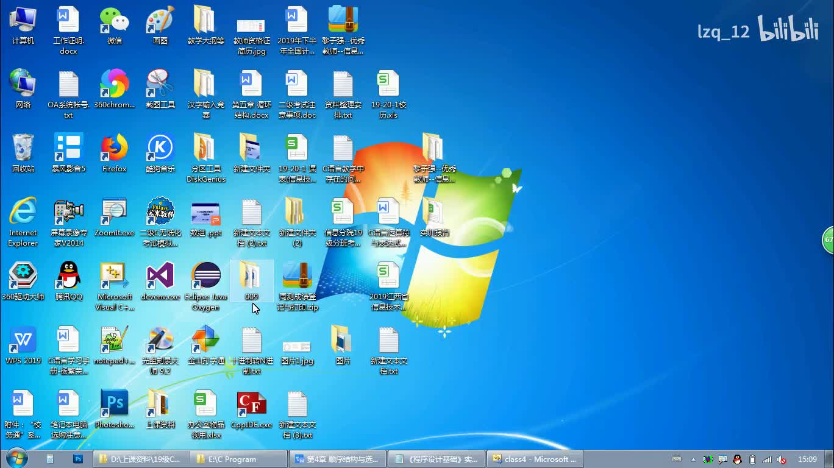Screen dimensions: 834x468
Task: Select the 酷狗音乐 music player icon
Action: point(160,148)
